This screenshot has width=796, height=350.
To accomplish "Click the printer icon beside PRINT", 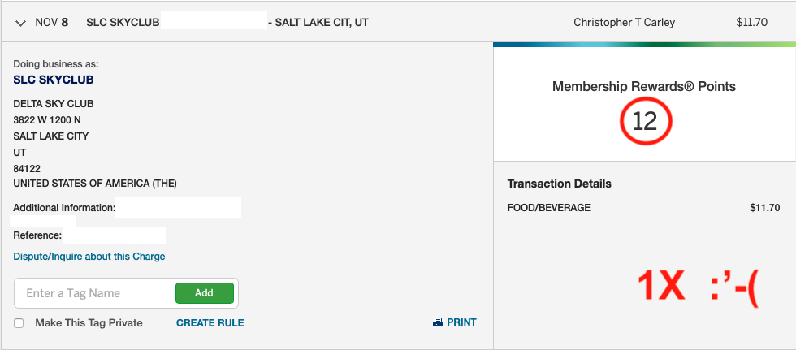I will pyautogui.click(x=438, y=322).
